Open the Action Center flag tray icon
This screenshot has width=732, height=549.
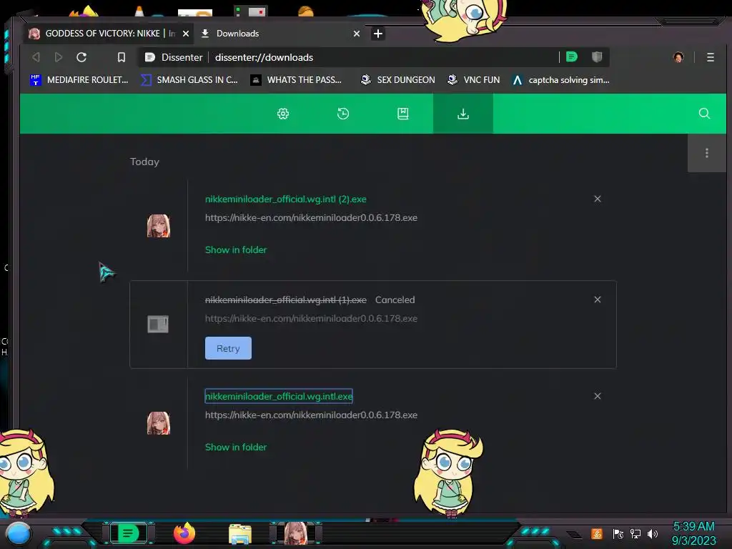tap(618, 534)
